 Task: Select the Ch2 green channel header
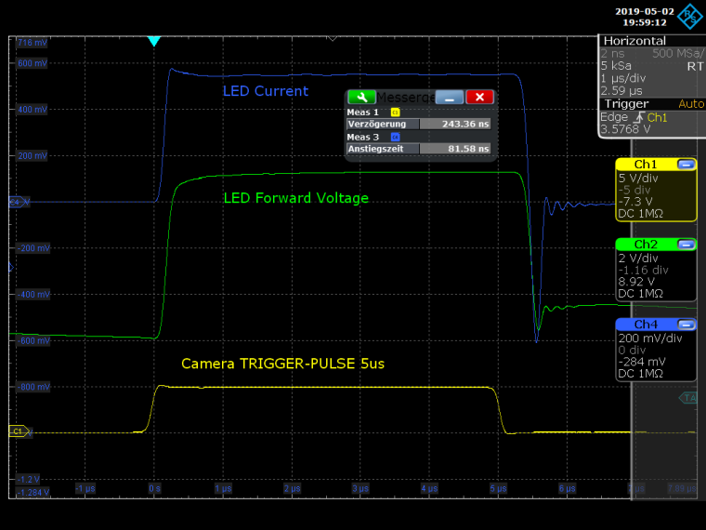pos(646,245)
